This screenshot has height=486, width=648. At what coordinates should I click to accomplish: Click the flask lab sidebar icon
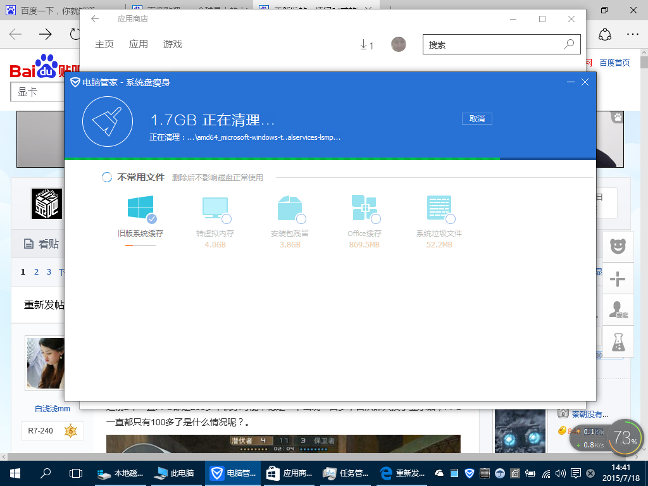pyautogui.click(x=618, y=342)
